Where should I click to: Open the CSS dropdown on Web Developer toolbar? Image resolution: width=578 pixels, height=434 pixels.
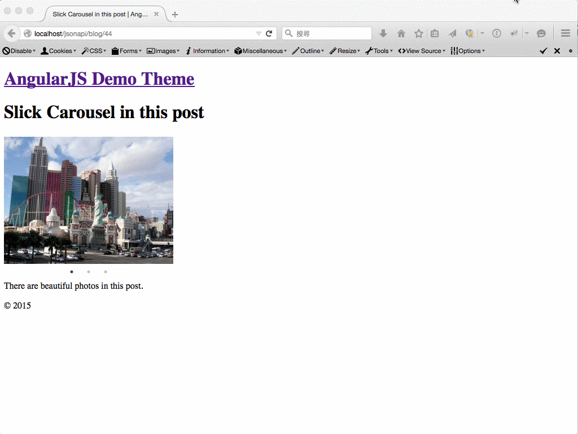tap(94, 51)
